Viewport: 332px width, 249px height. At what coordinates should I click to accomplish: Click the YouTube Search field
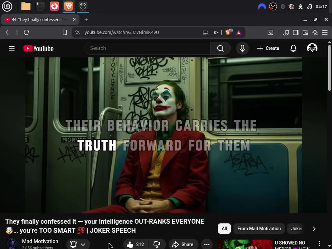click(147, 48)
